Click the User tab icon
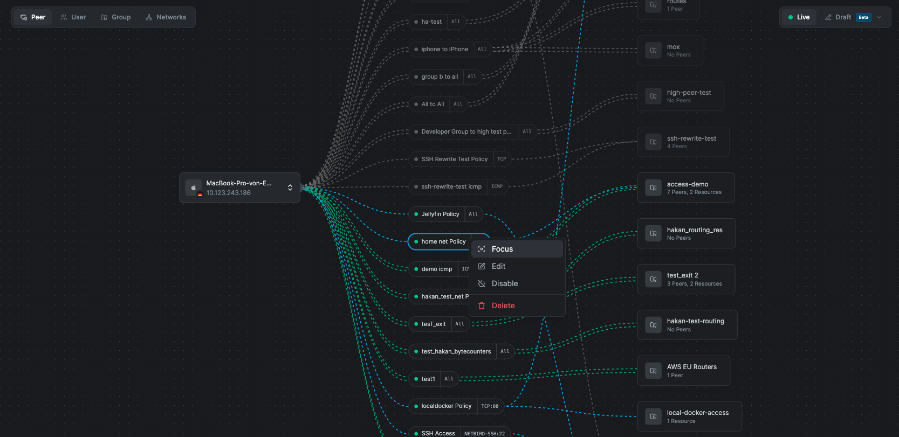The image size is (899, 437). point(64,17)
